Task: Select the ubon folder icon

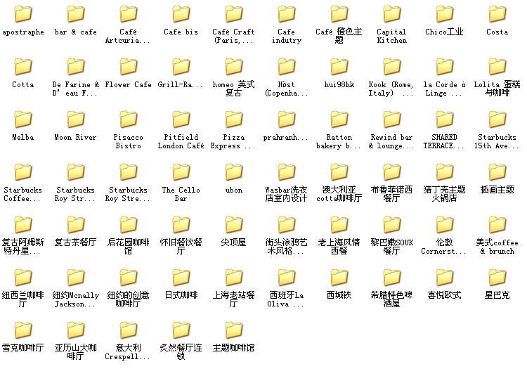Action: coord(234,172)
